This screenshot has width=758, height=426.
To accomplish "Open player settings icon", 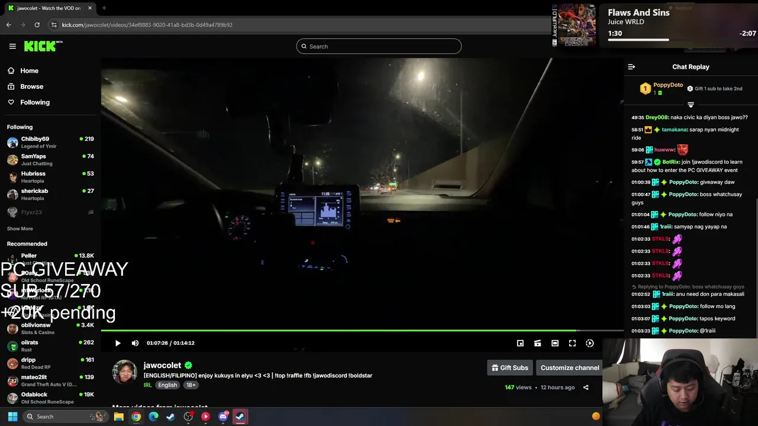I will click(x=590, y=343).
